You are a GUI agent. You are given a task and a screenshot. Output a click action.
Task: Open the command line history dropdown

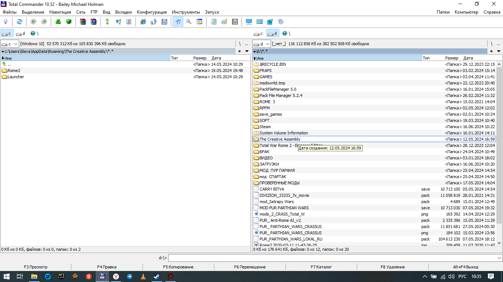(x=499, y=258)
